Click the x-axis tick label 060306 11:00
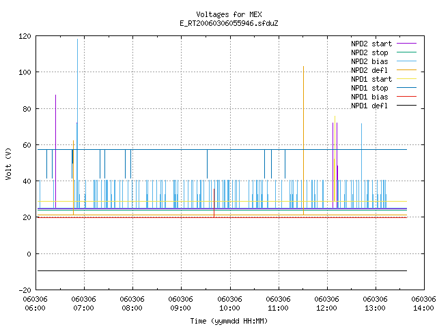Image resolution: width=437 pixels, height=327 pixels. click(x=278, y=304)
